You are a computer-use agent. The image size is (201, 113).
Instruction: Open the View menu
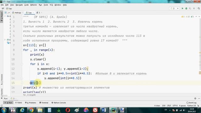point(12,5)
